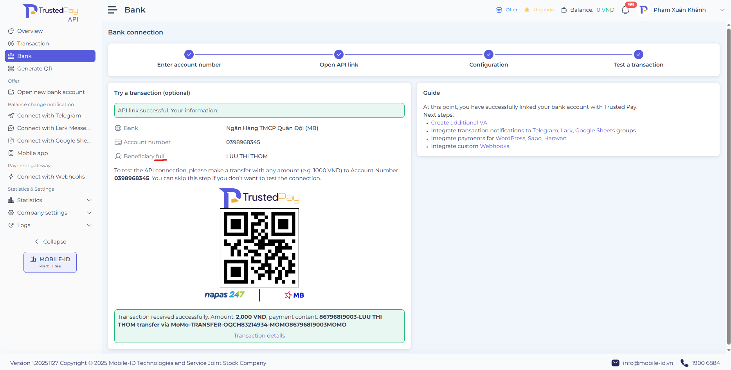Screen dimensions: 731x370
Task: Open Generate QR menu item
Action: pyautogui.click(x=50, y=69)
